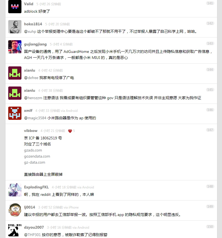Open the @xuhp mention
This screenshot has width=222, height=238.
coord(30,32)
